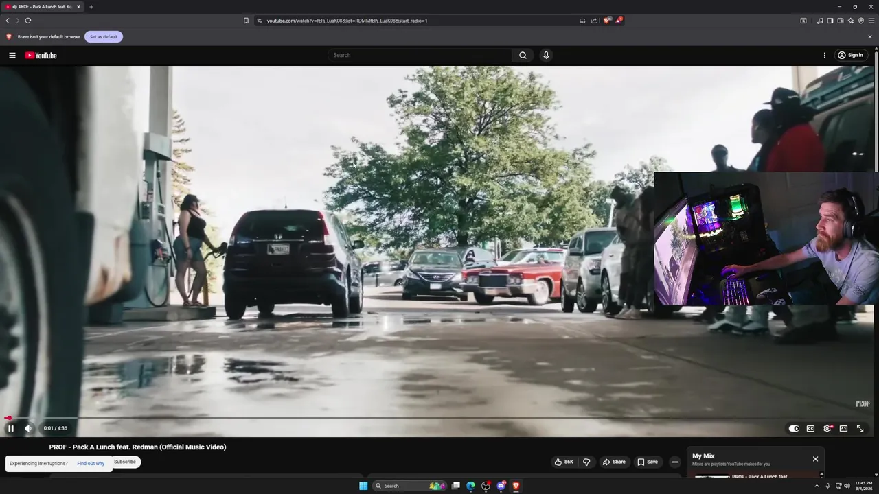
Task: Switch to theater mode
Action: click(x=843, y=428)
